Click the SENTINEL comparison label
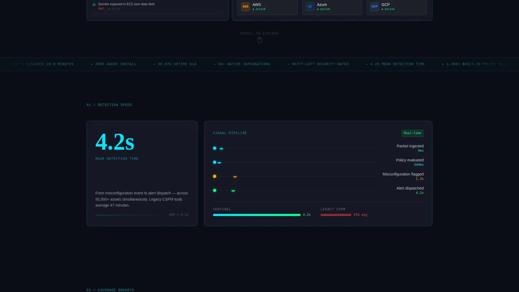Screen dimensions: 519x292 point(222,209)
